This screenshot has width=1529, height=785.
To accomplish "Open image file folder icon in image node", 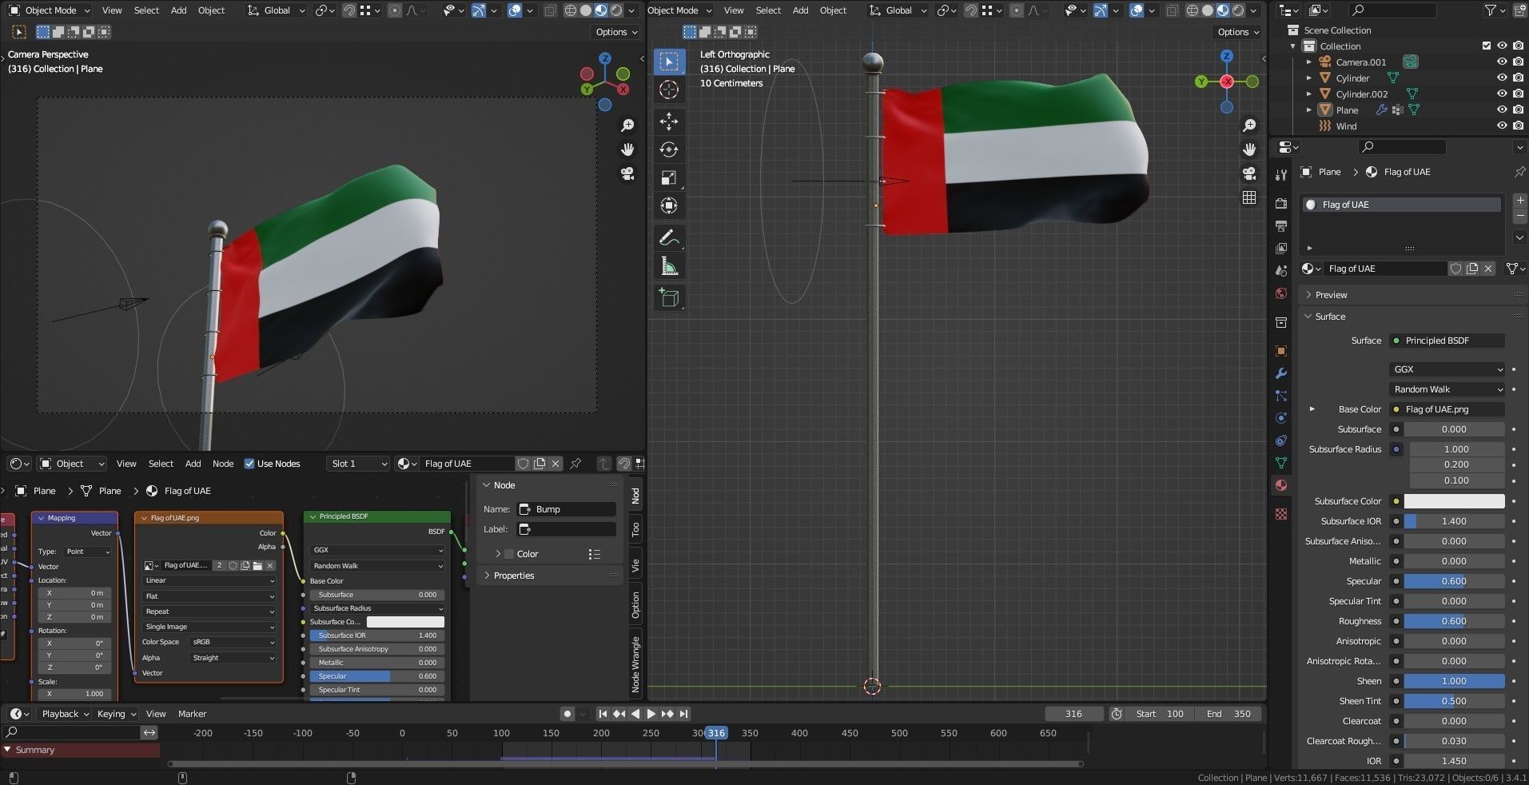I will click(x=257, y=565).
